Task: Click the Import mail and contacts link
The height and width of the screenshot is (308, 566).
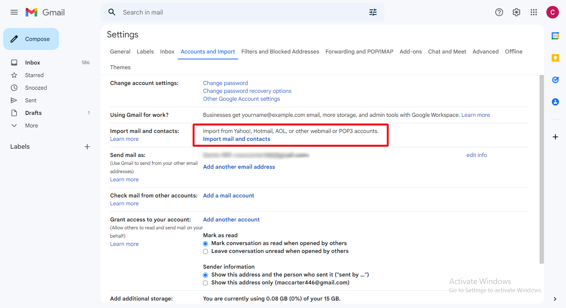Action: [237, 139]
